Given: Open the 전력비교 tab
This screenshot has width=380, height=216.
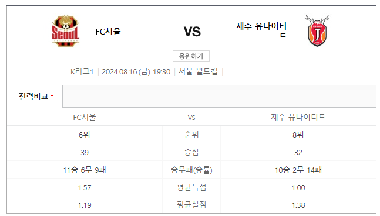Looking at the screenshot, I should [x=35, y=97].
